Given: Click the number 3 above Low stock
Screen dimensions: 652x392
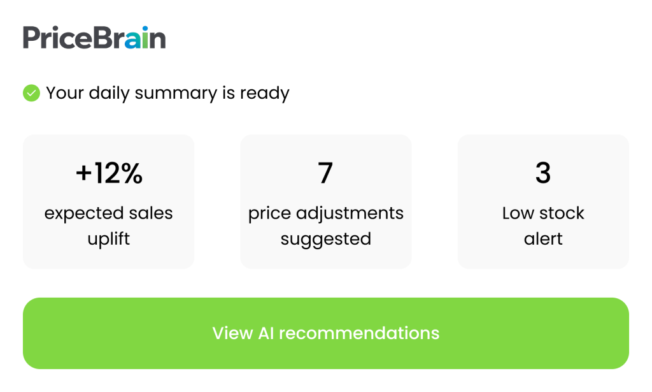Looking at the screenshot, I should pos(543,174).
